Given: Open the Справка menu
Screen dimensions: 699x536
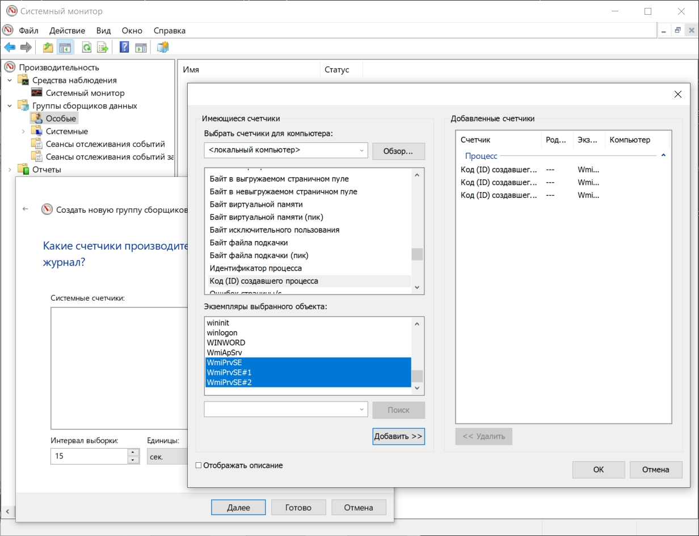Looking at the screenshot, I should point(170,30).
